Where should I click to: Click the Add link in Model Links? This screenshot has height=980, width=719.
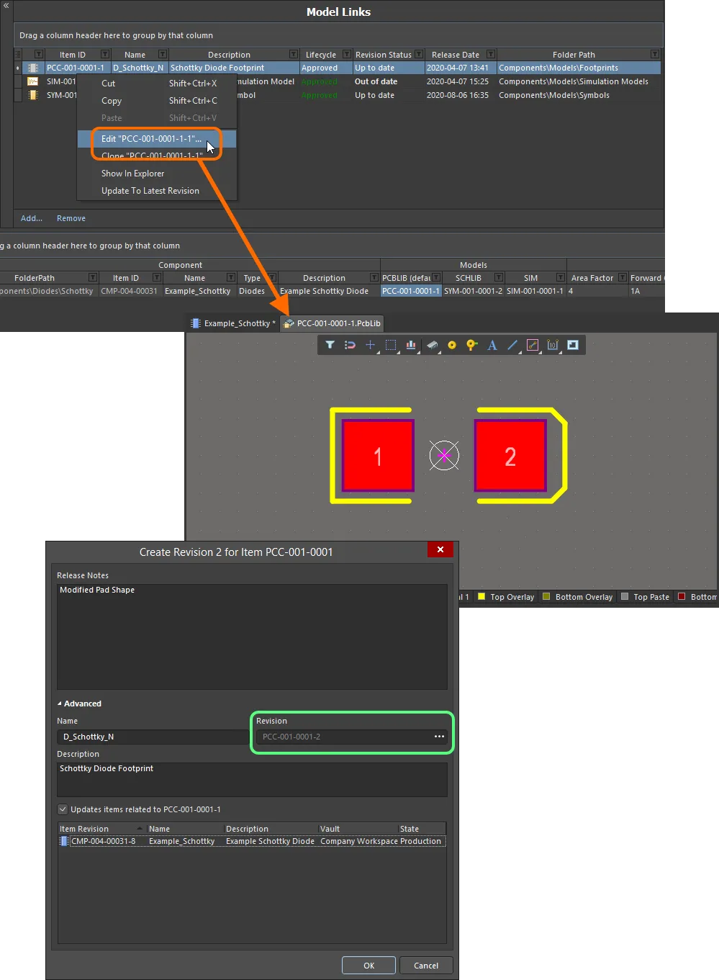[31, 218]
